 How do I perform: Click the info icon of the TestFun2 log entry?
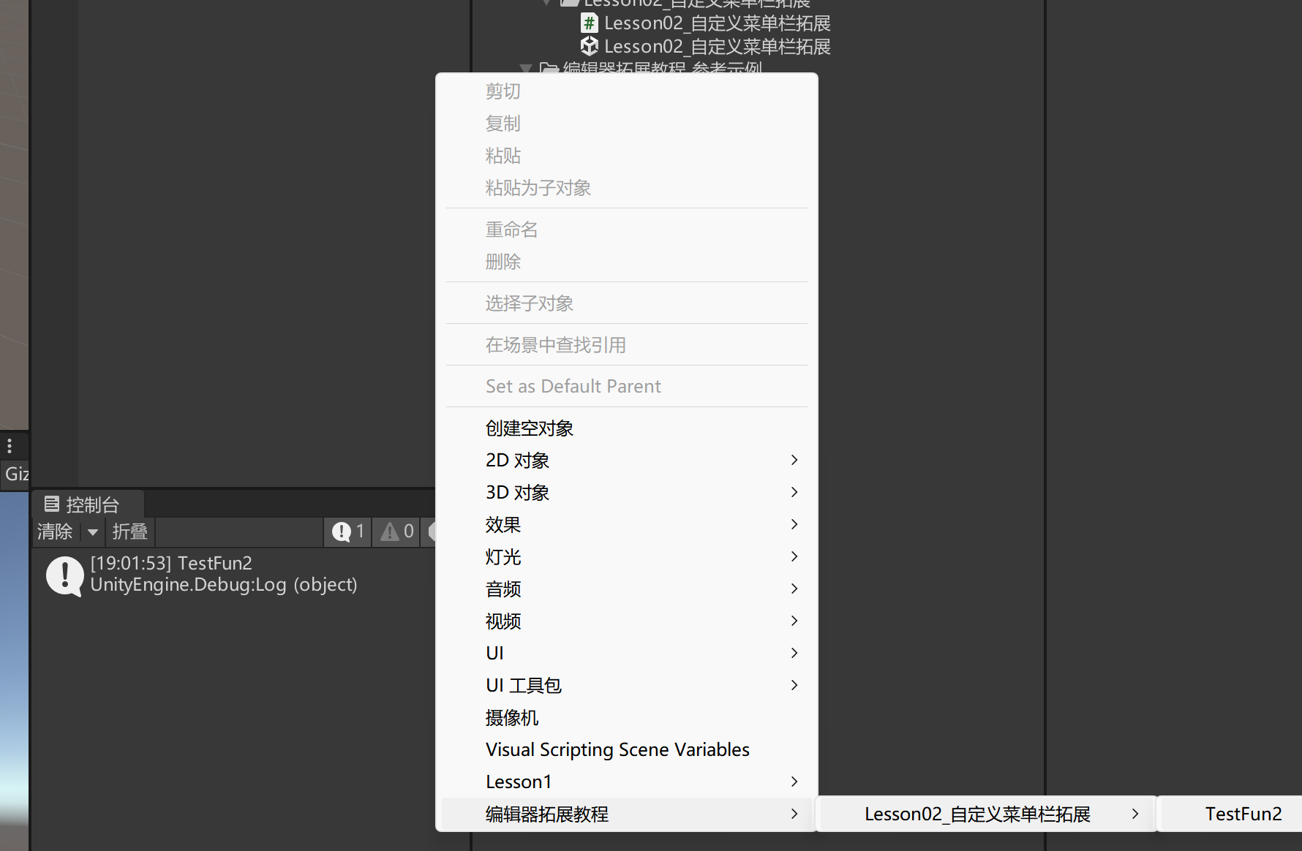click(x=65, y=575)
